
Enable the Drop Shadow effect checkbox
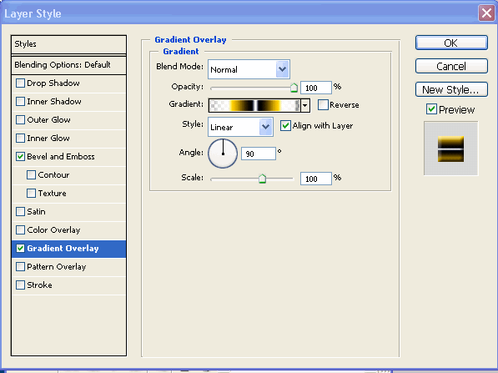[20, 83]
